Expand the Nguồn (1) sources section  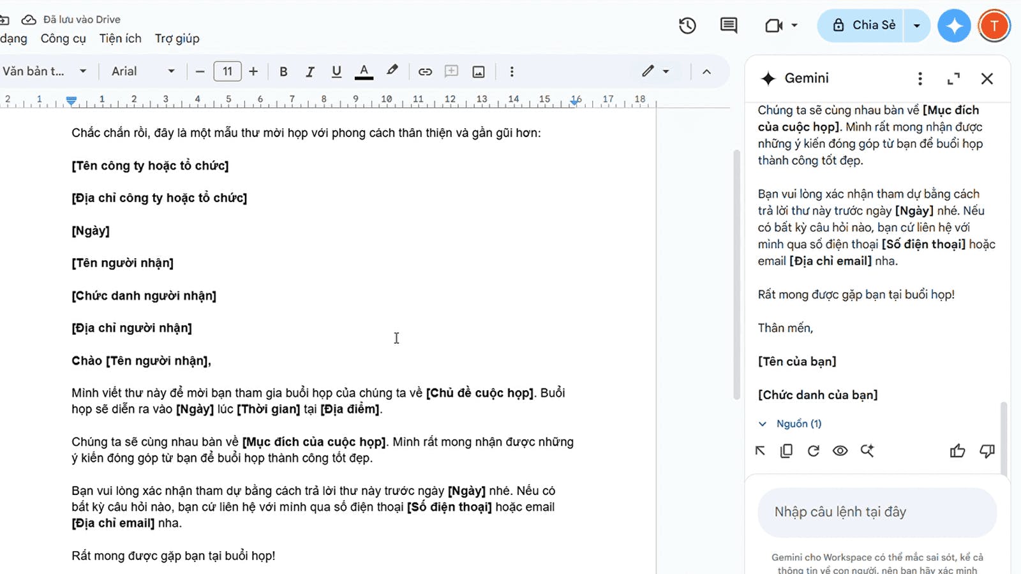pyautogui.click(x=790, y=424)
